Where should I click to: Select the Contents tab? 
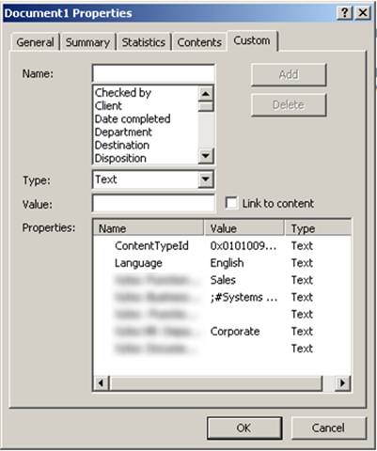[199, 42]
